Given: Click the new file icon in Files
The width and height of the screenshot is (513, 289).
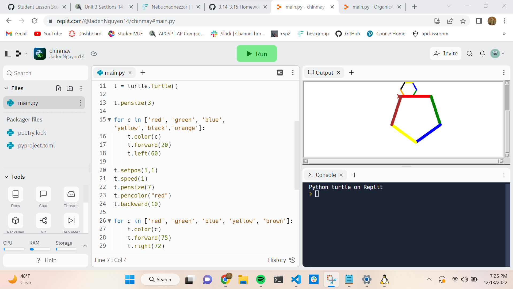Looking at the screenshot, I should pyautogui.click(x=59, y=88).
